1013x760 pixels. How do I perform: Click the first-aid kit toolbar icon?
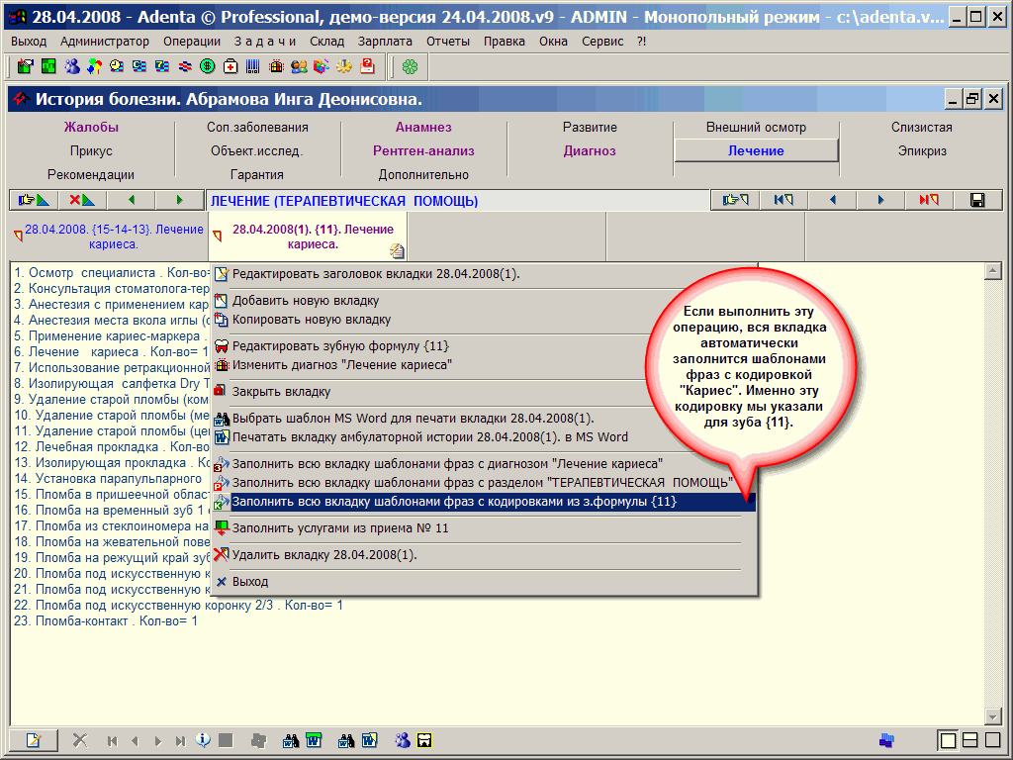[230, 66]
